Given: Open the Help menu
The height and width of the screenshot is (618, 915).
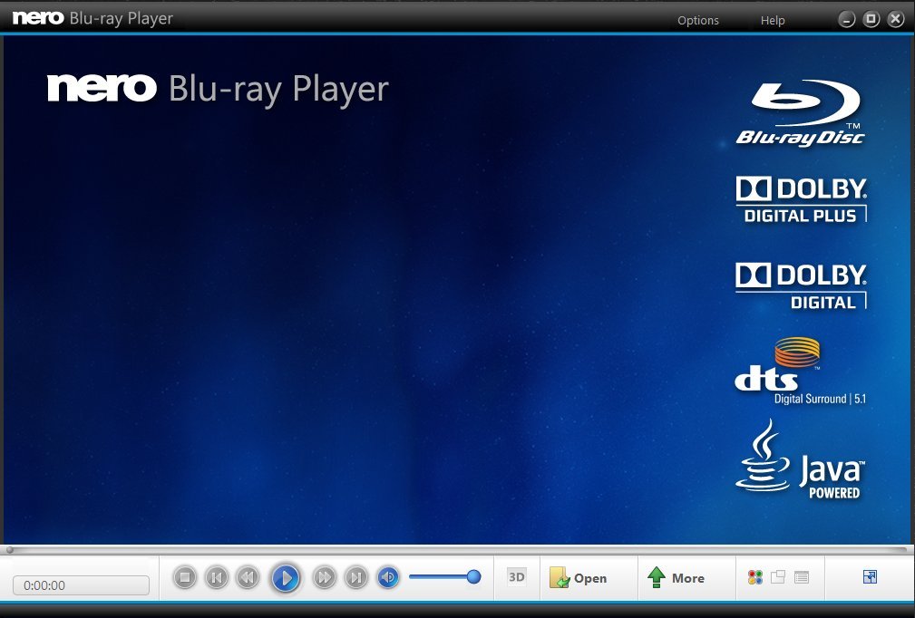Looking at the screenshot, I should pyautogui.click(x=773, y=20).
